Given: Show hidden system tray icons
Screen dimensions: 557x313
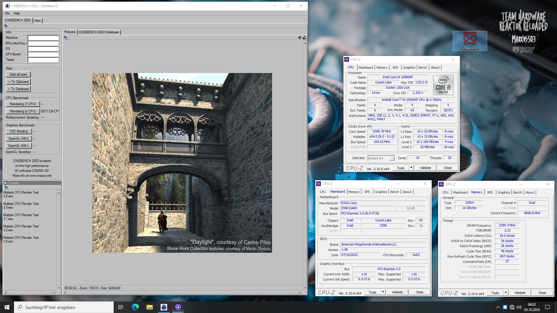Looking at the screenshot, I should (498, 307).
